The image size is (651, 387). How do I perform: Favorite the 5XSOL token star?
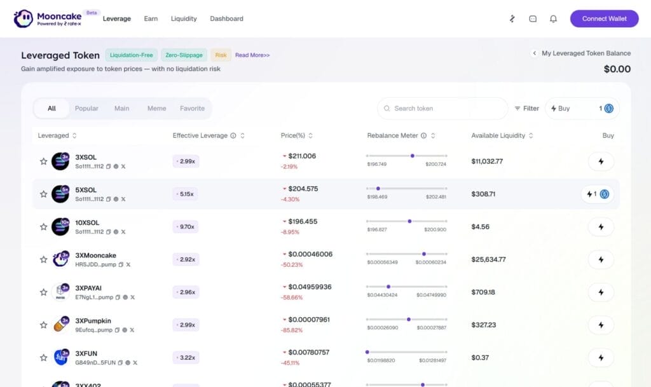[44, 194]
